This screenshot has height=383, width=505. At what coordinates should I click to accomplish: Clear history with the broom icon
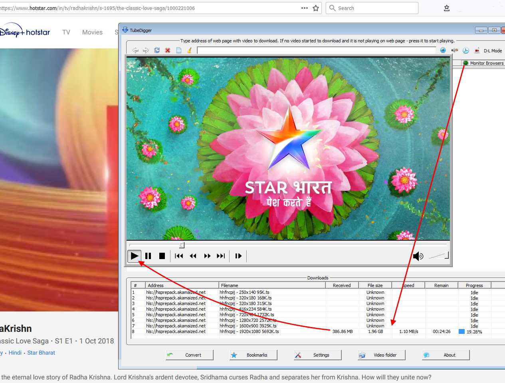click(190, 50)
